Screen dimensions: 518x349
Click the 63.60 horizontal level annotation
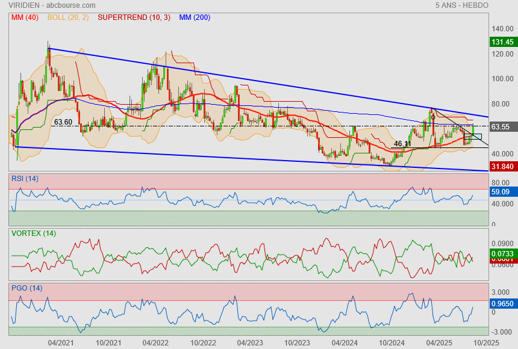pos(63,122)
